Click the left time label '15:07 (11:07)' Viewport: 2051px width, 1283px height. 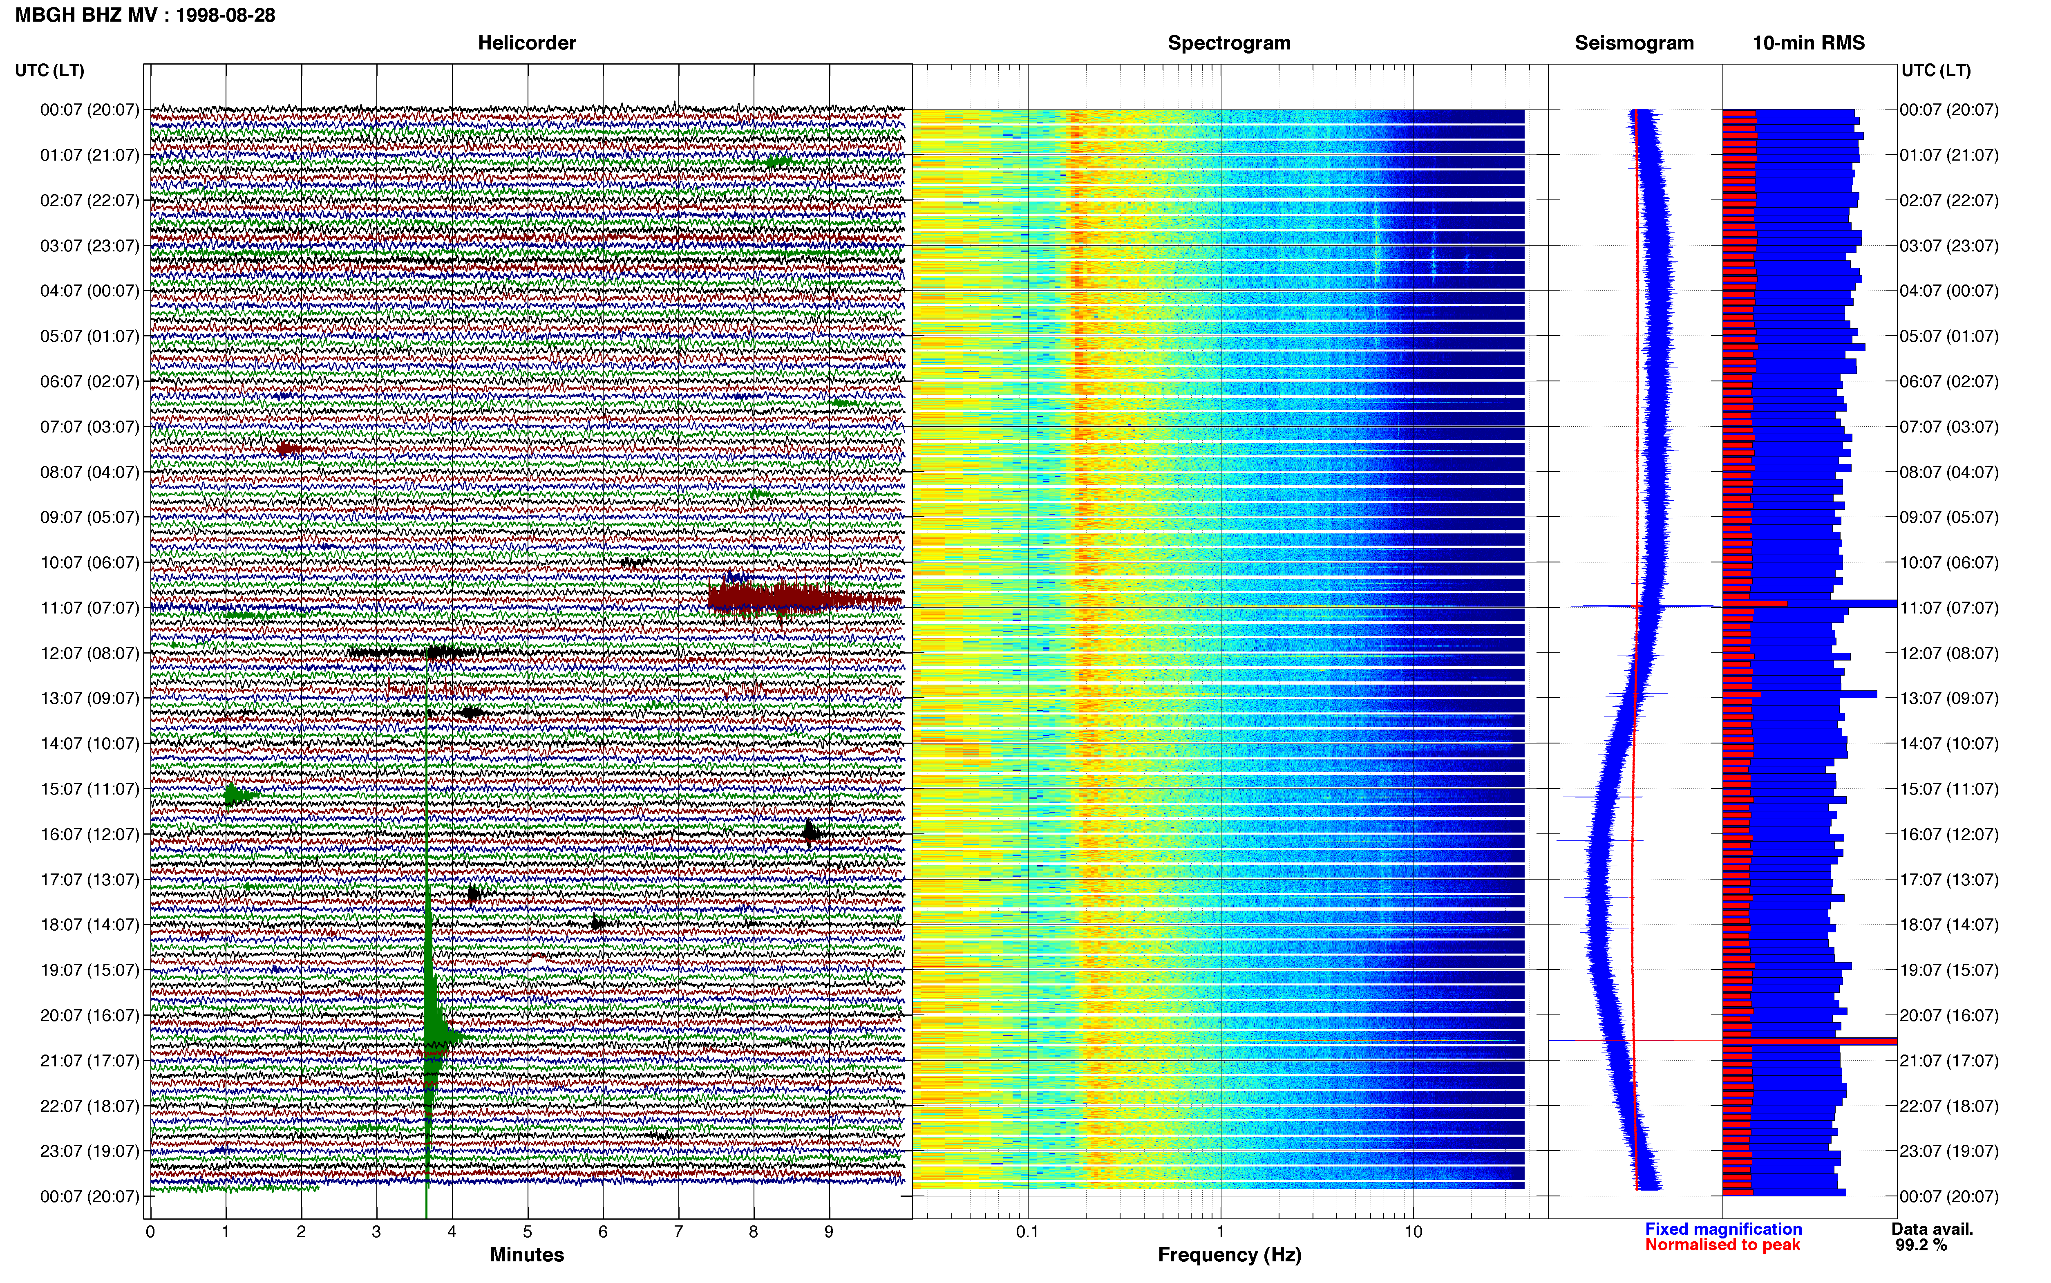89,789
